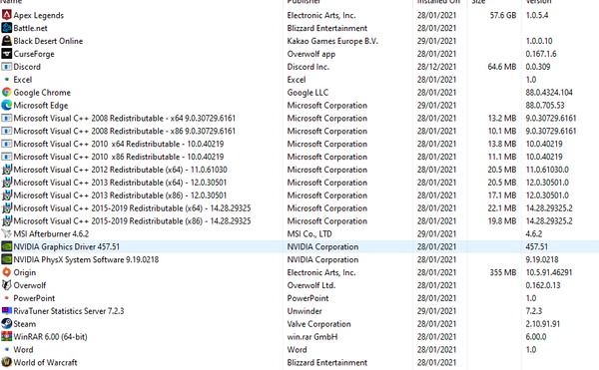This screenshot has height=370, width=599.
Task: Select Visual C++ 2013 Redistributable (x64) name
Action: [x=121, y=183]
